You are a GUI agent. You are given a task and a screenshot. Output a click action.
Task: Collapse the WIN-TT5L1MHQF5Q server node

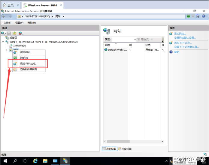click(x=3, y=42)
